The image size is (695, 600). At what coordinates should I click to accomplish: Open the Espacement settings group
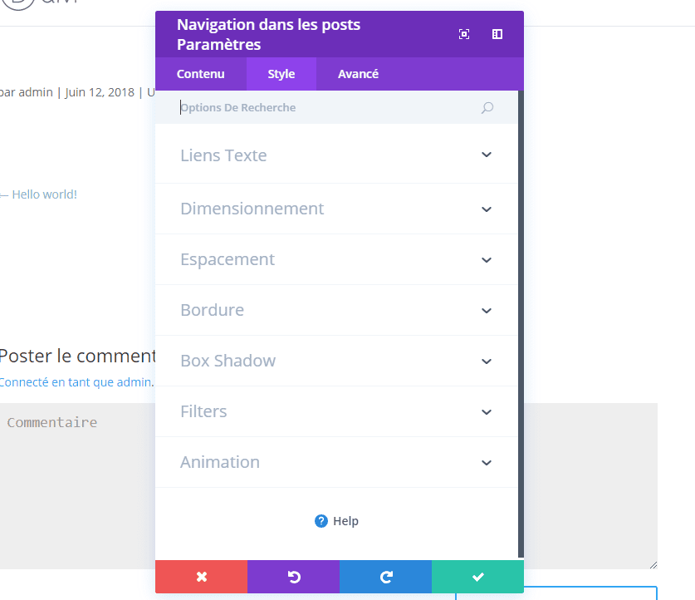487,260
